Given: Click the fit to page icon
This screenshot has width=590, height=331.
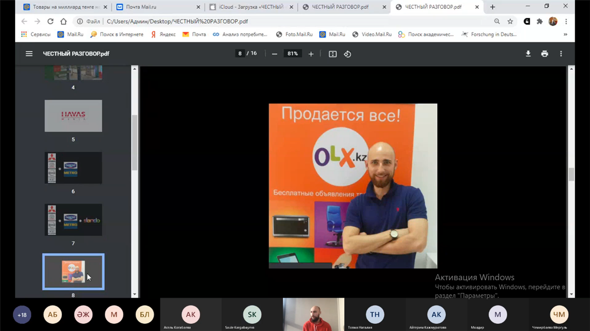Looking at the screenshot, I should (333, 54).
